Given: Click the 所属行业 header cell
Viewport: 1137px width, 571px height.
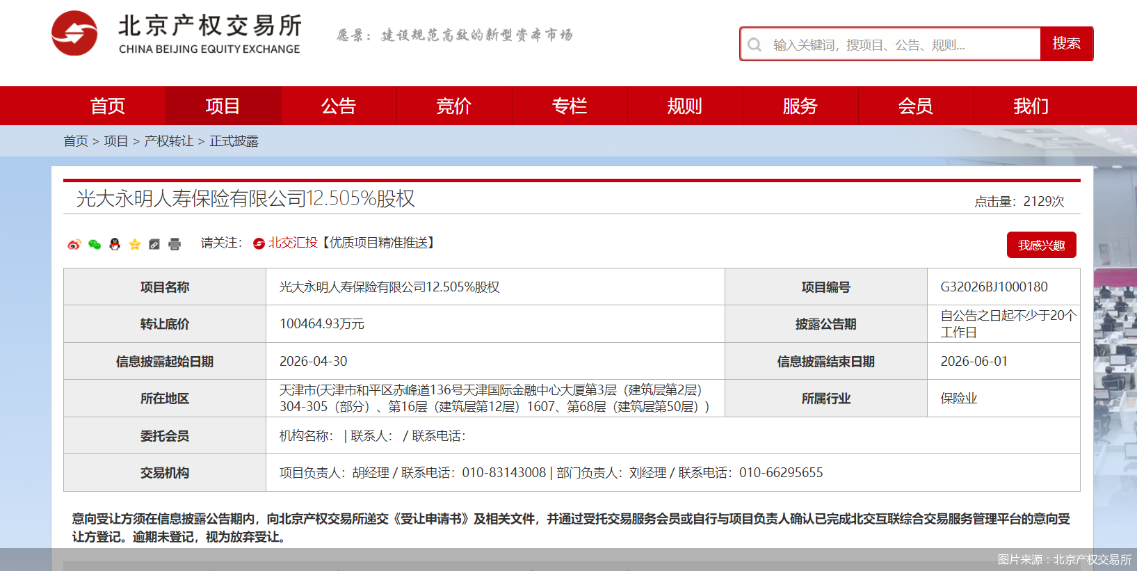Looking at the screenshot, I should [826, 399].
